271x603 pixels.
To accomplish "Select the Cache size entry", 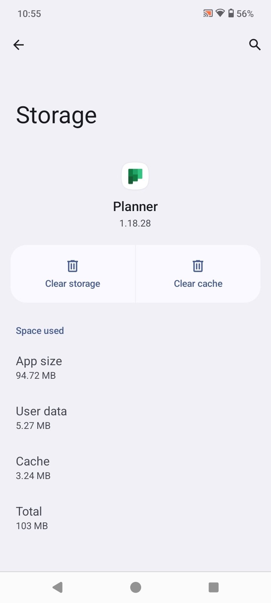I will 33,468.
